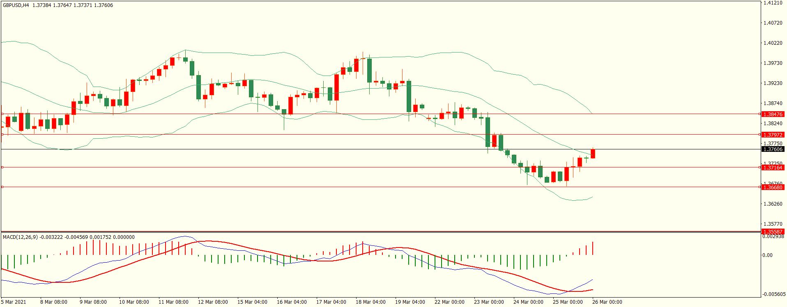Click the 24 Mar 00:00 time label
The height and width of the screenshot is (307, 787).
click(x=528, y=302)
